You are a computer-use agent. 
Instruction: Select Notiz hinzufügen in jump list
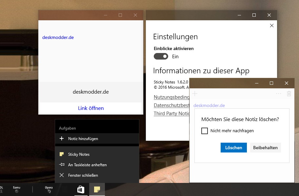97,138
